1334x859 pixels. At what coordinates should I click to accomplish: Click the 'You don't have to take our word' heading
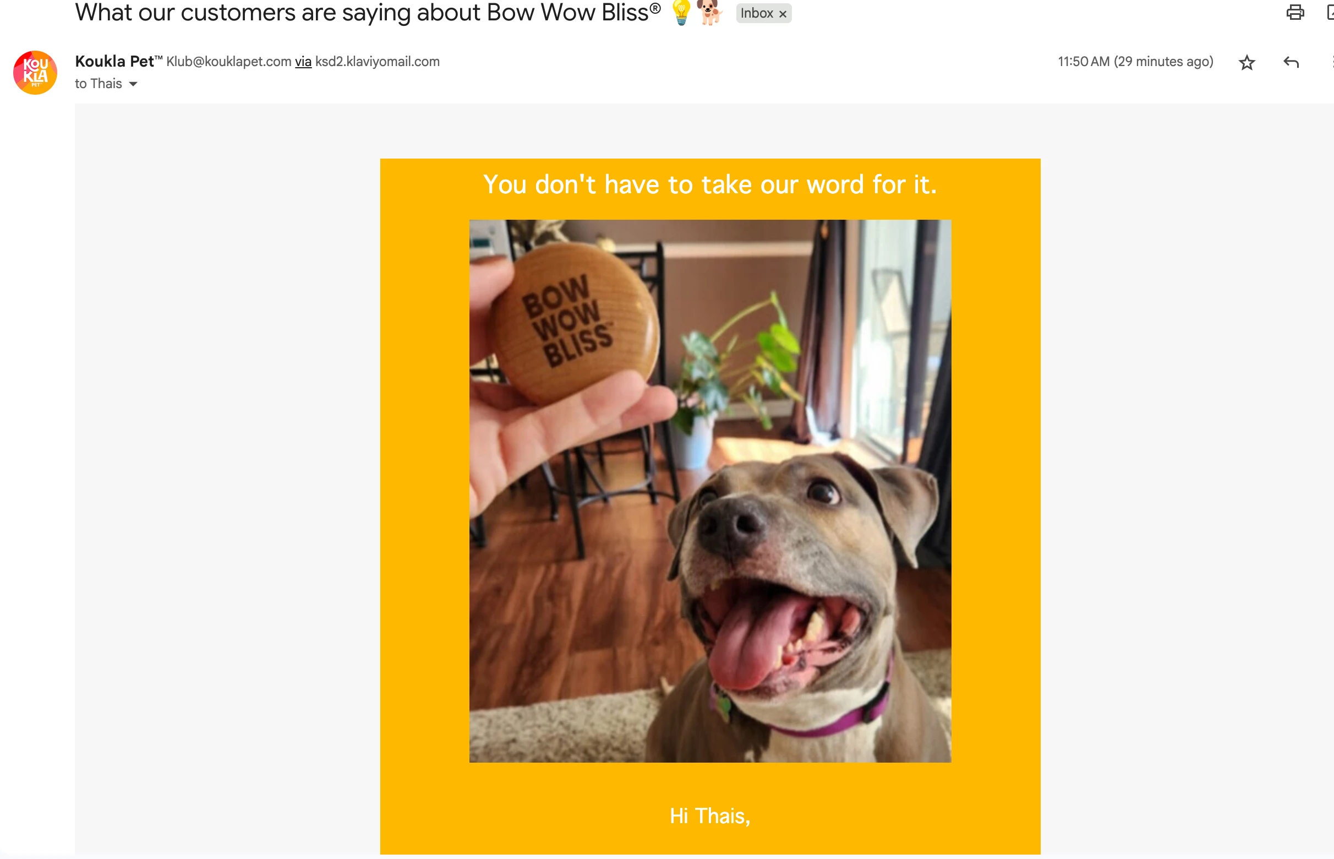coord(709,184)
